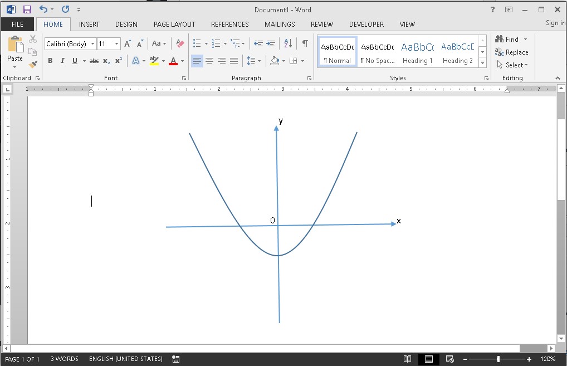This screenshot has height=366, width=567.
Task: Toggle Italic formatting
Action: (62, 61)
